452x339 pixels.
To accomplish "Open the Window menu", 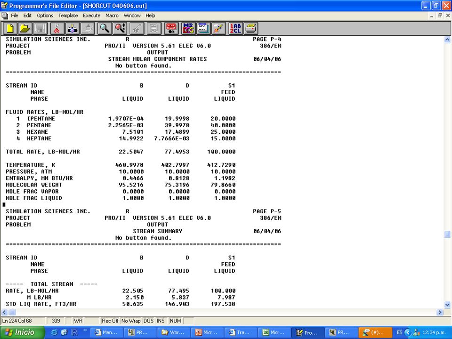I will click(x=132, y=16).
